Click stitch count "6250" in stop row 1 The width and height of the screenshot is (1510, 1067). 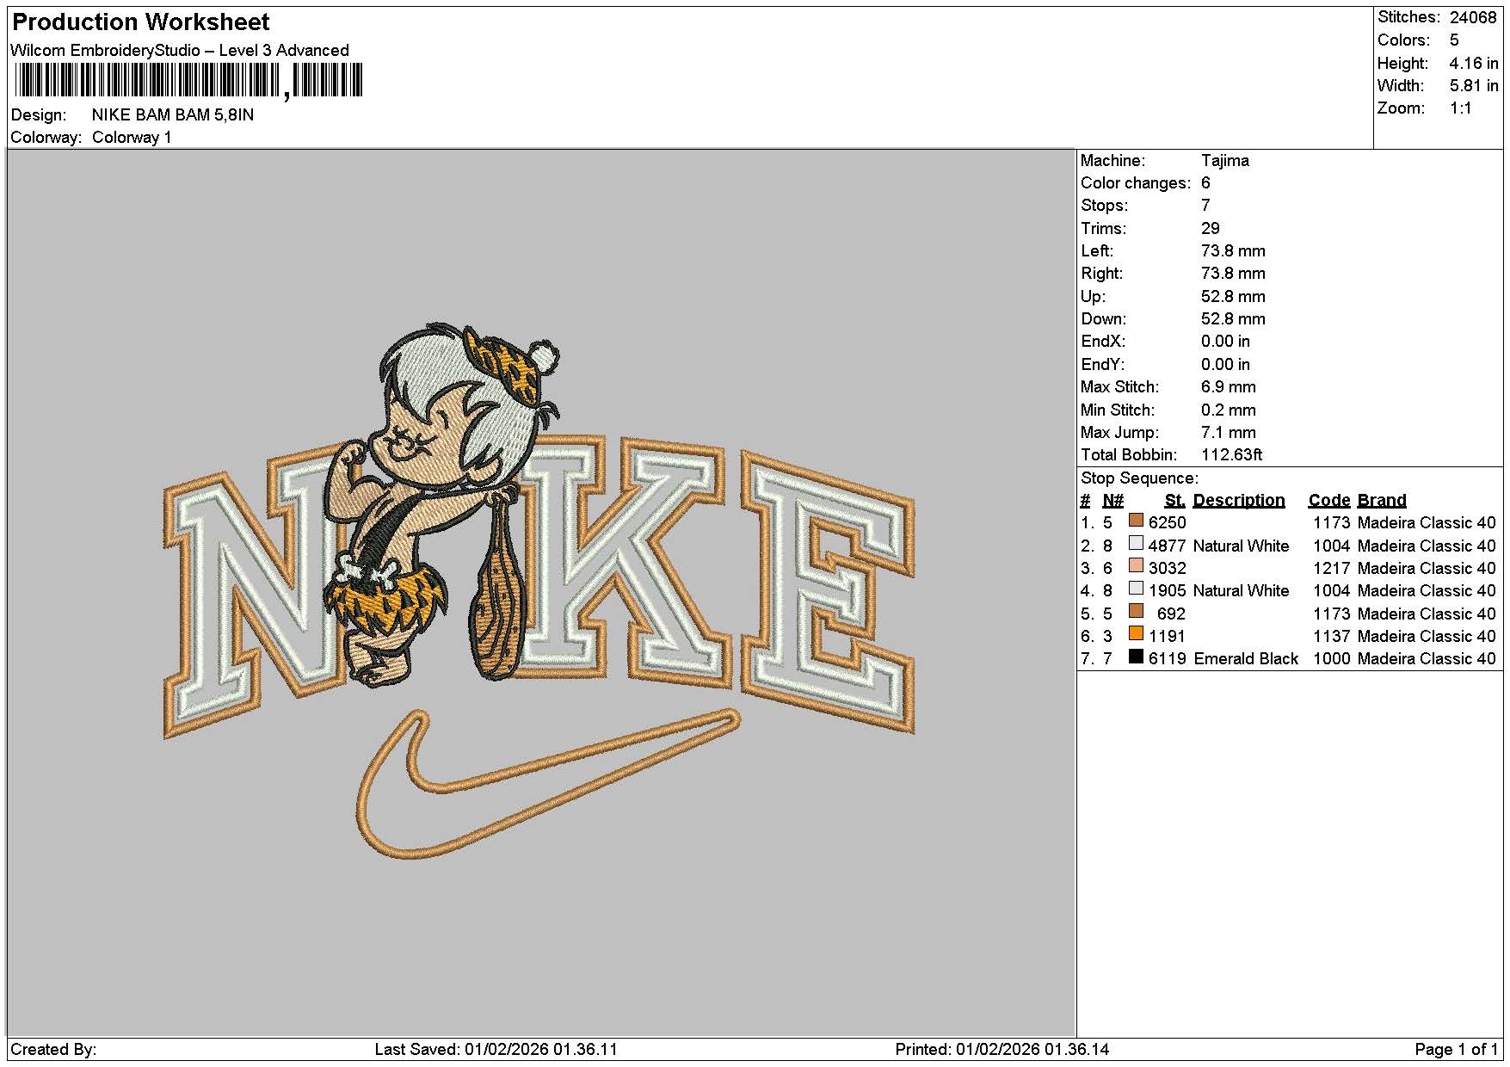(1168, 522)
